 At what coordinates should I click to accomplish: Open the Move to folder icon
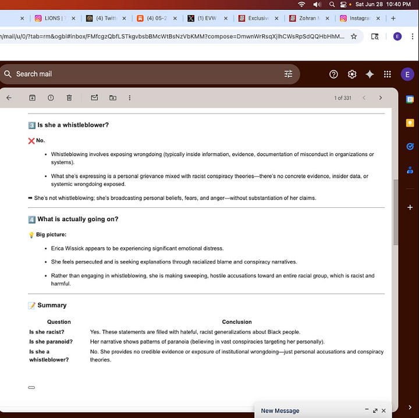(x=113, y=98)
